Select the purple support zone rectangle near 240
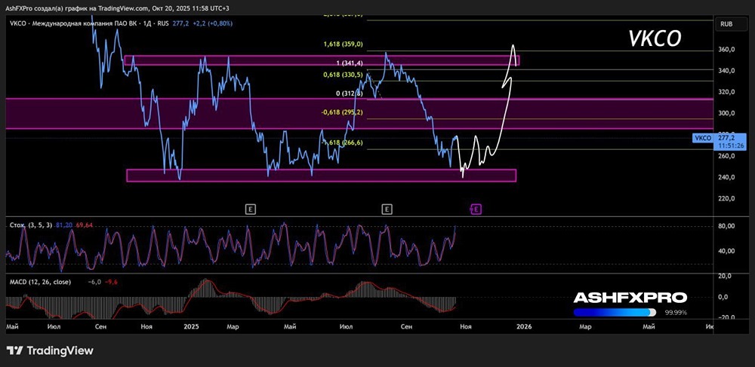 pyautogui.click(x=321, y=176)
